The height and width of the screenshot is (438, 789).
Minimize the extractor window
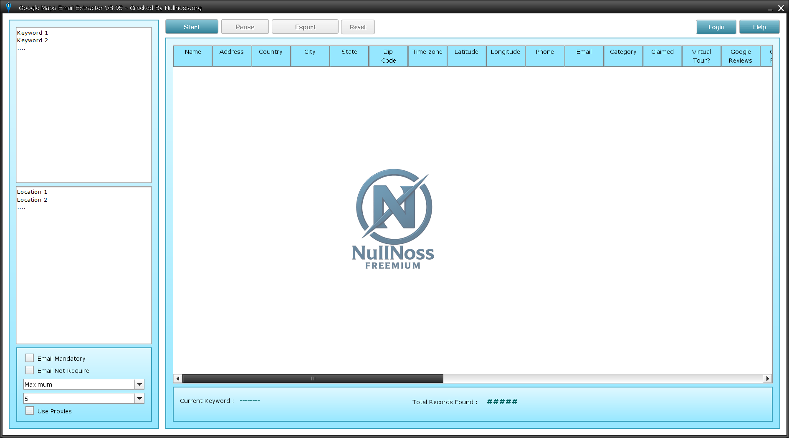pos(770,8)
